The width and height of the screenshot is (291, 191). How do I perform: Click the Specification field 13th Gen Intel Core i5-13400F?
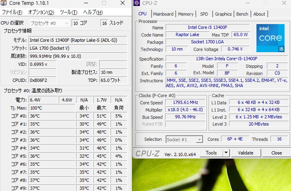coord(227,59)
